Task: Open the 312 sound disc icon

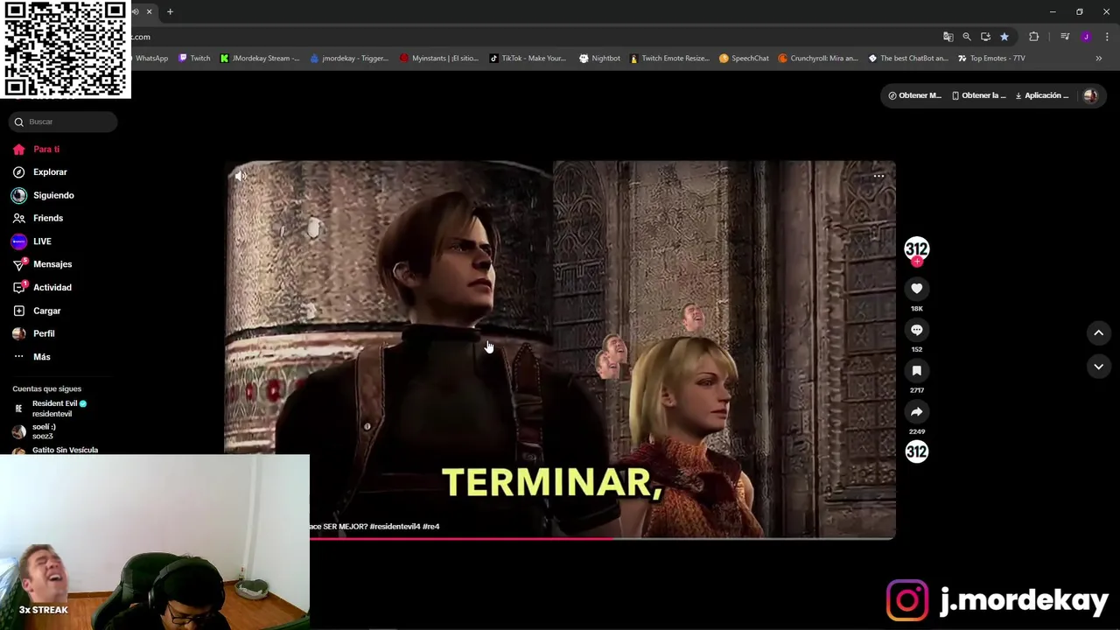Action: tap(916, 451)
